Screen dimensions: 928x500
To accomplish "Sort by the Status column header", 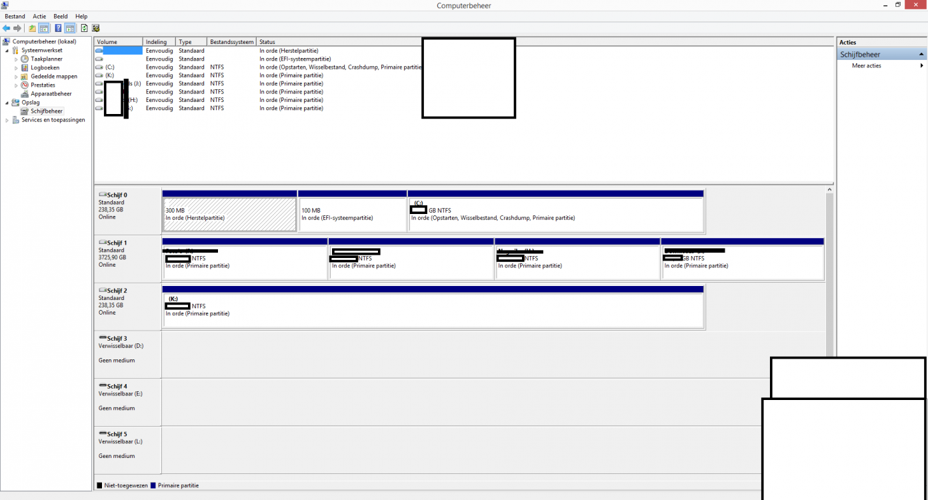I will 339,42.
